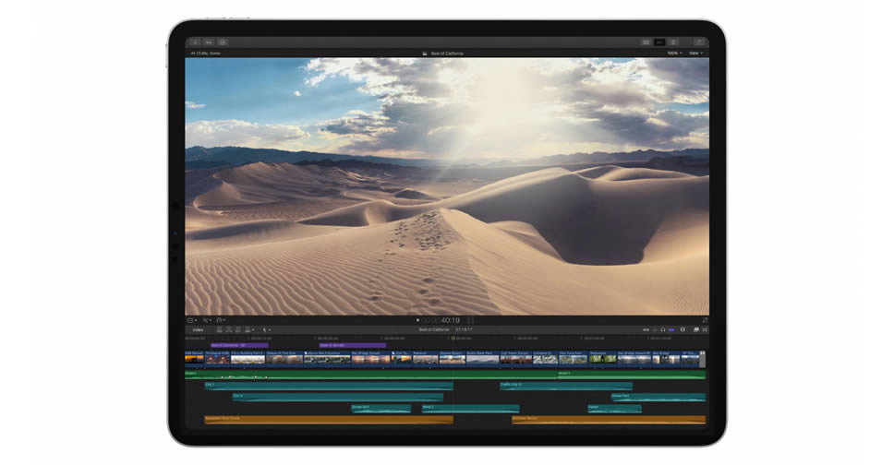Click the background tasks icon in top toolbar

point(223,42)
